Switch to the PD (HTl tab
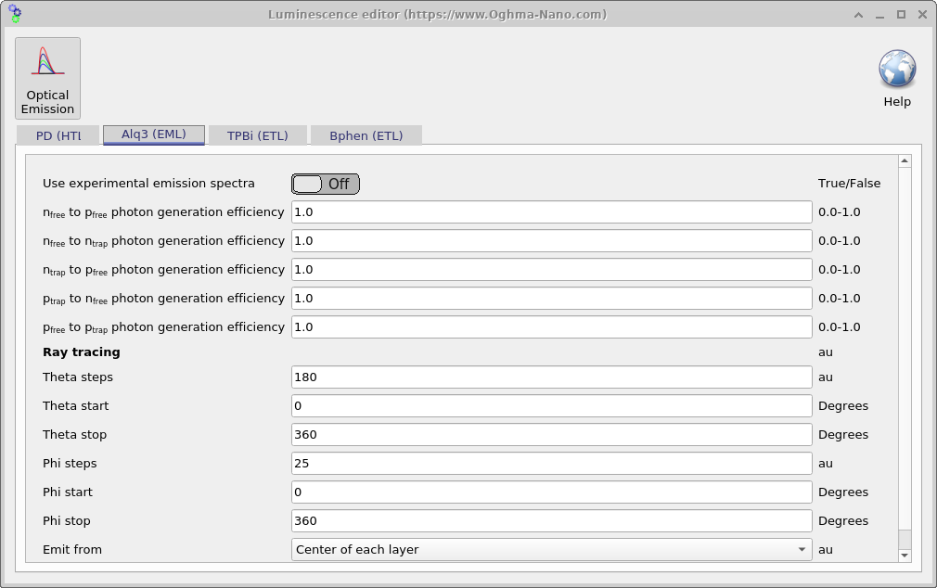Image resolution: width=937 pixels, height=588 pixels. (58, 134)
